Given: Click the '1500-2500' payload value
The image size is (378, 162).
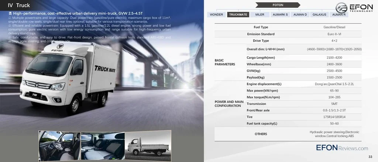Looking at the screenshot, I should click(x=334, y=77).
